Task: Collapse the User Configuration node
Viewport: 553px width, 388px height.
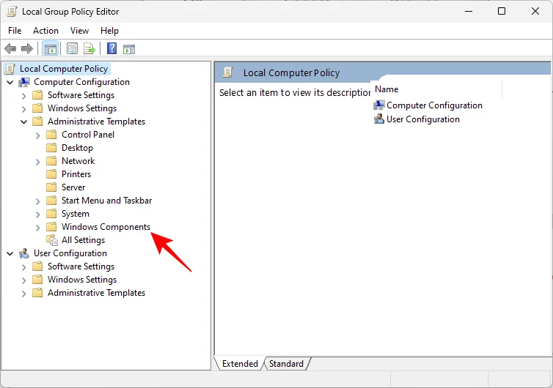Action: point(10,253)
